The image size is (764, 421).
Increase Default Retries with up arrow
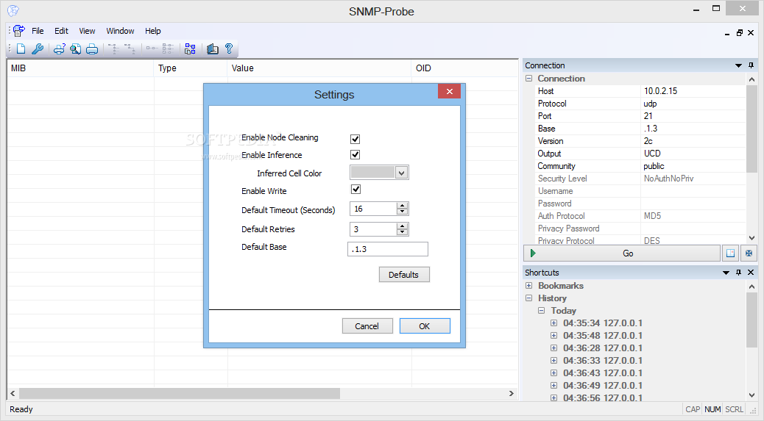pos(402,226)
